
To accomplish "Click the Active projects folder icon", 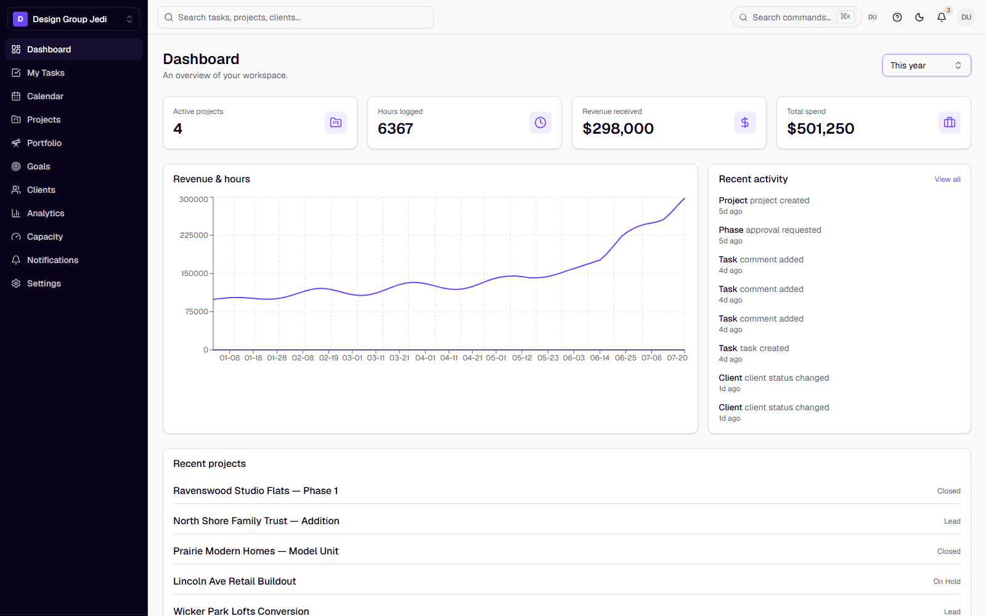I will click(x=336, y=123).
